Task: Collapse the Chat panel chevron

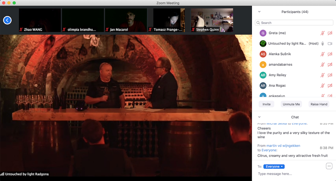Action: point(259,117)
